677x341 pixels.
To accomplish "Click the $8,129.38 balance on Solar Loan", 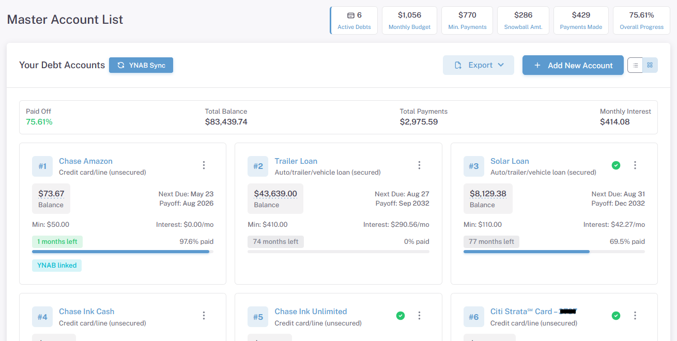I will pyautogui.click(x=488, y=194).
